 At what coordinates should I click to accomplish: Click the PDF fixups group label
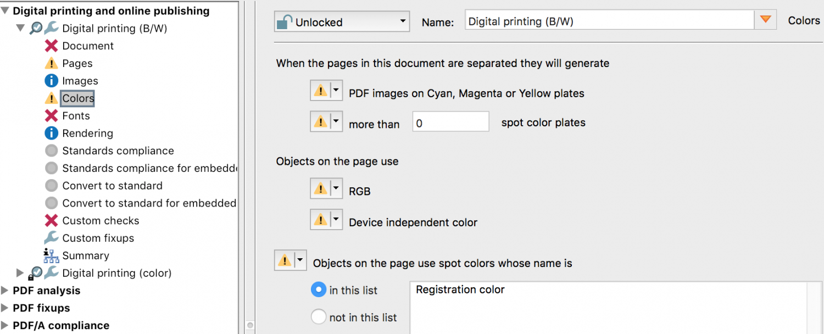[41, 308]
